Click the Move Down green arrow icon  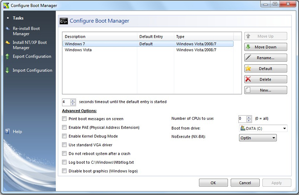coord(248,47)
